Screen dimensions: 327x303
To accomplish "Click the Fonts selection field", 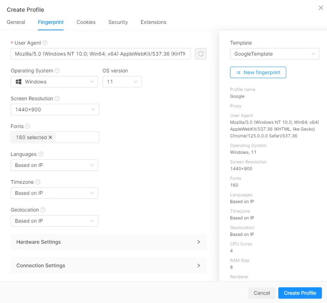I will coord(55,137).
